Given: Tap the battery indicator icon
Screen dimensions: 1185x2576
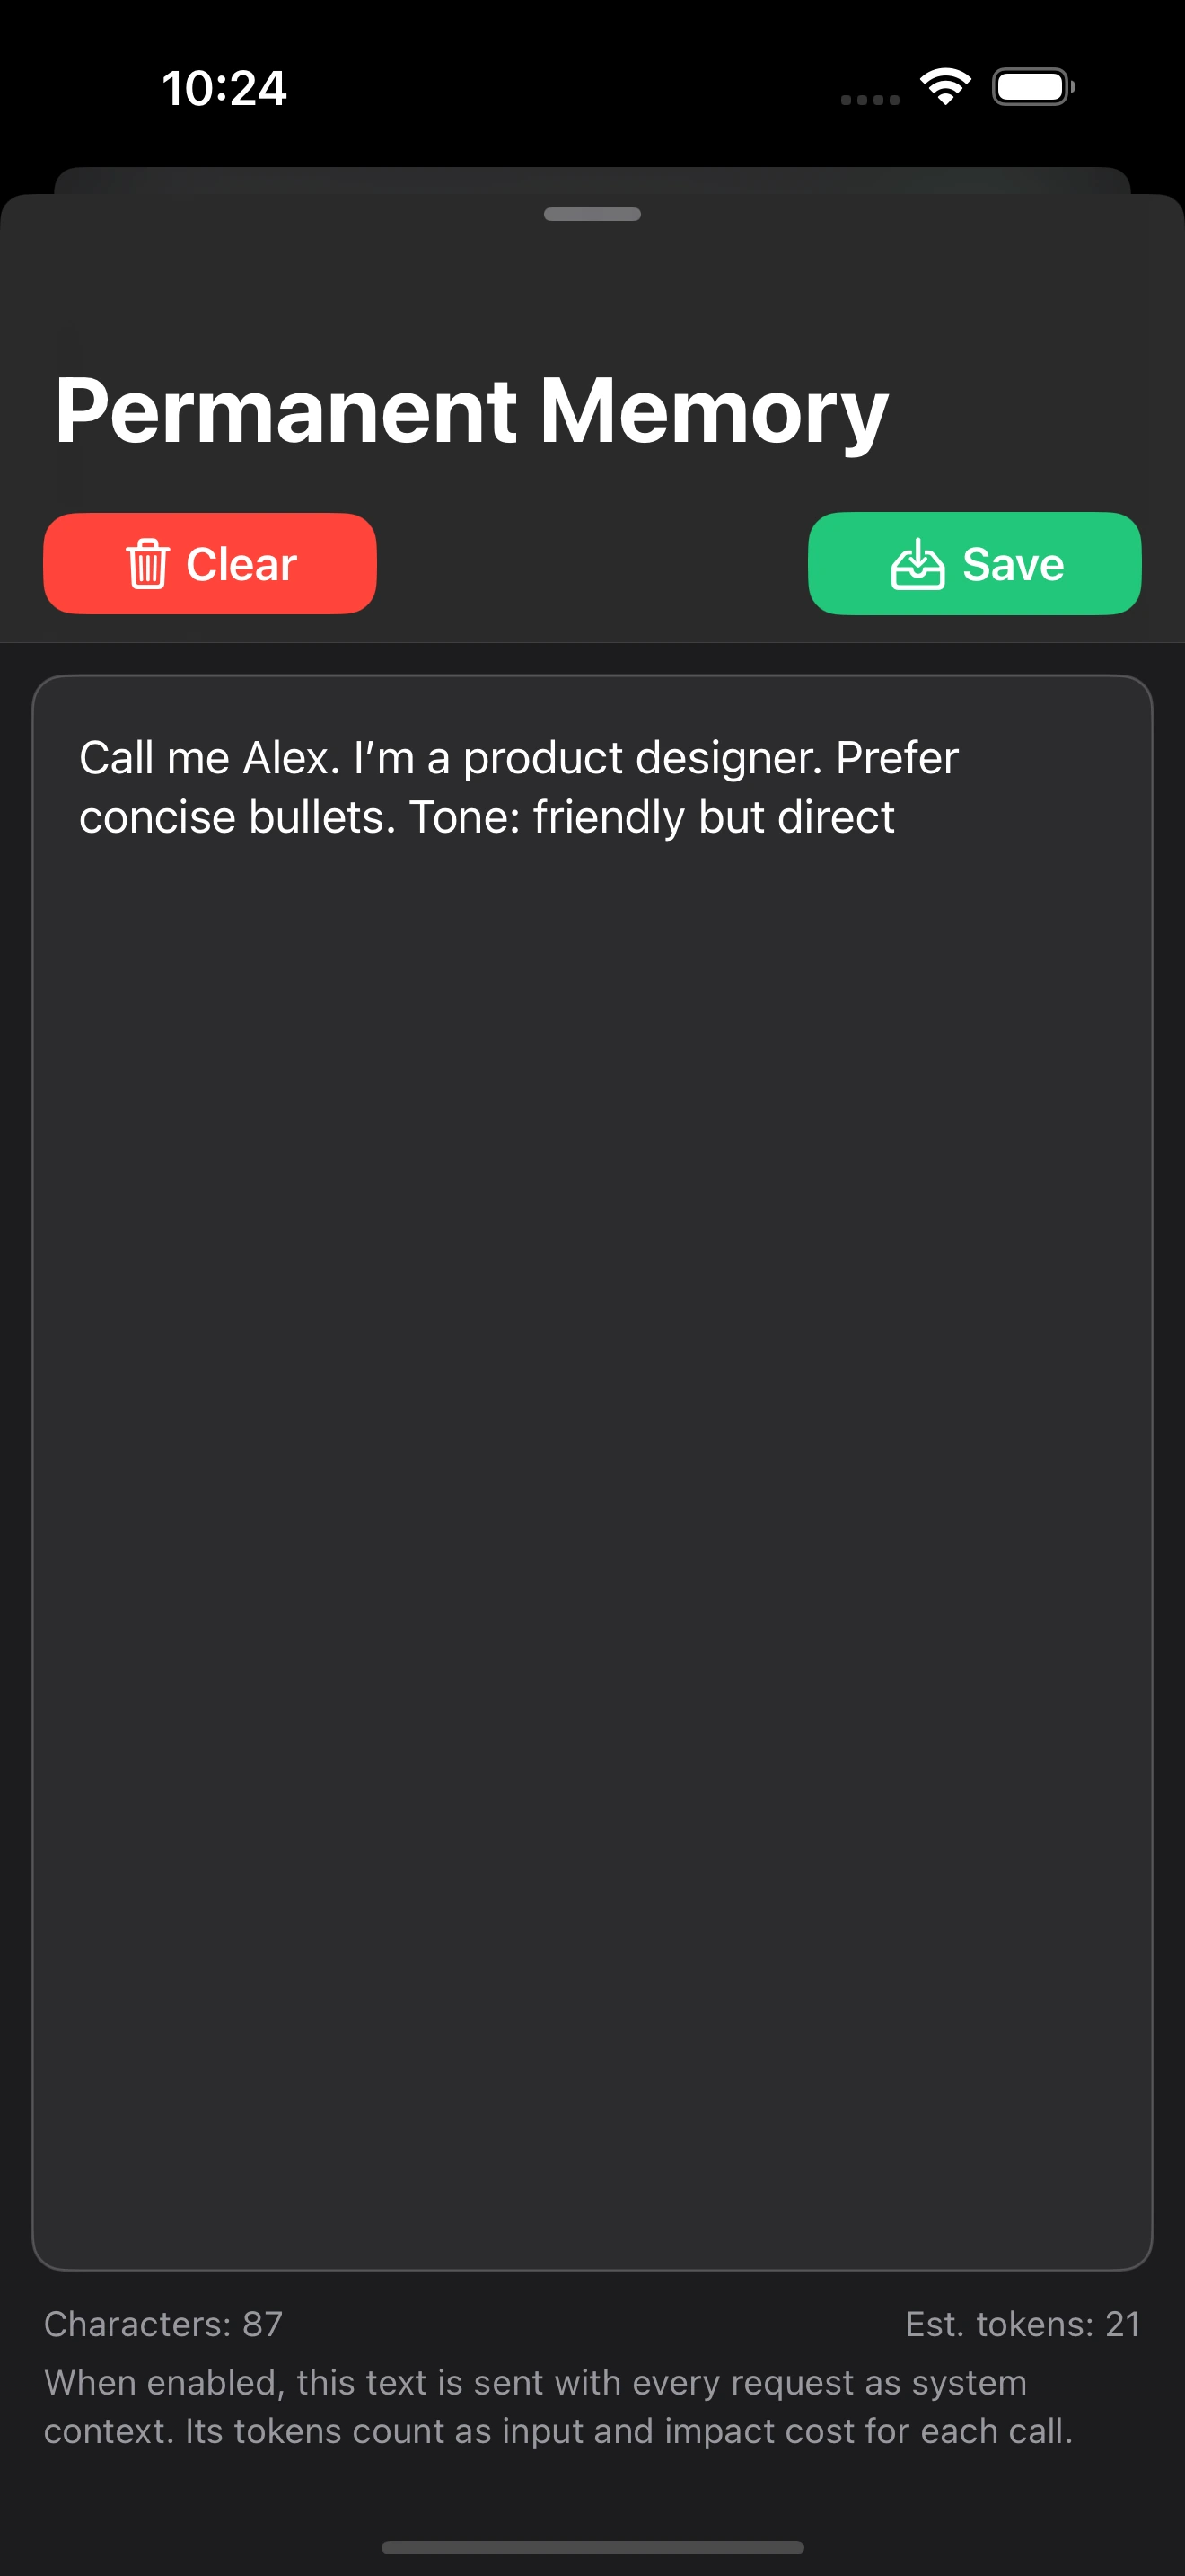Looking at the screenshot, I should click(x=1033, y=87).
